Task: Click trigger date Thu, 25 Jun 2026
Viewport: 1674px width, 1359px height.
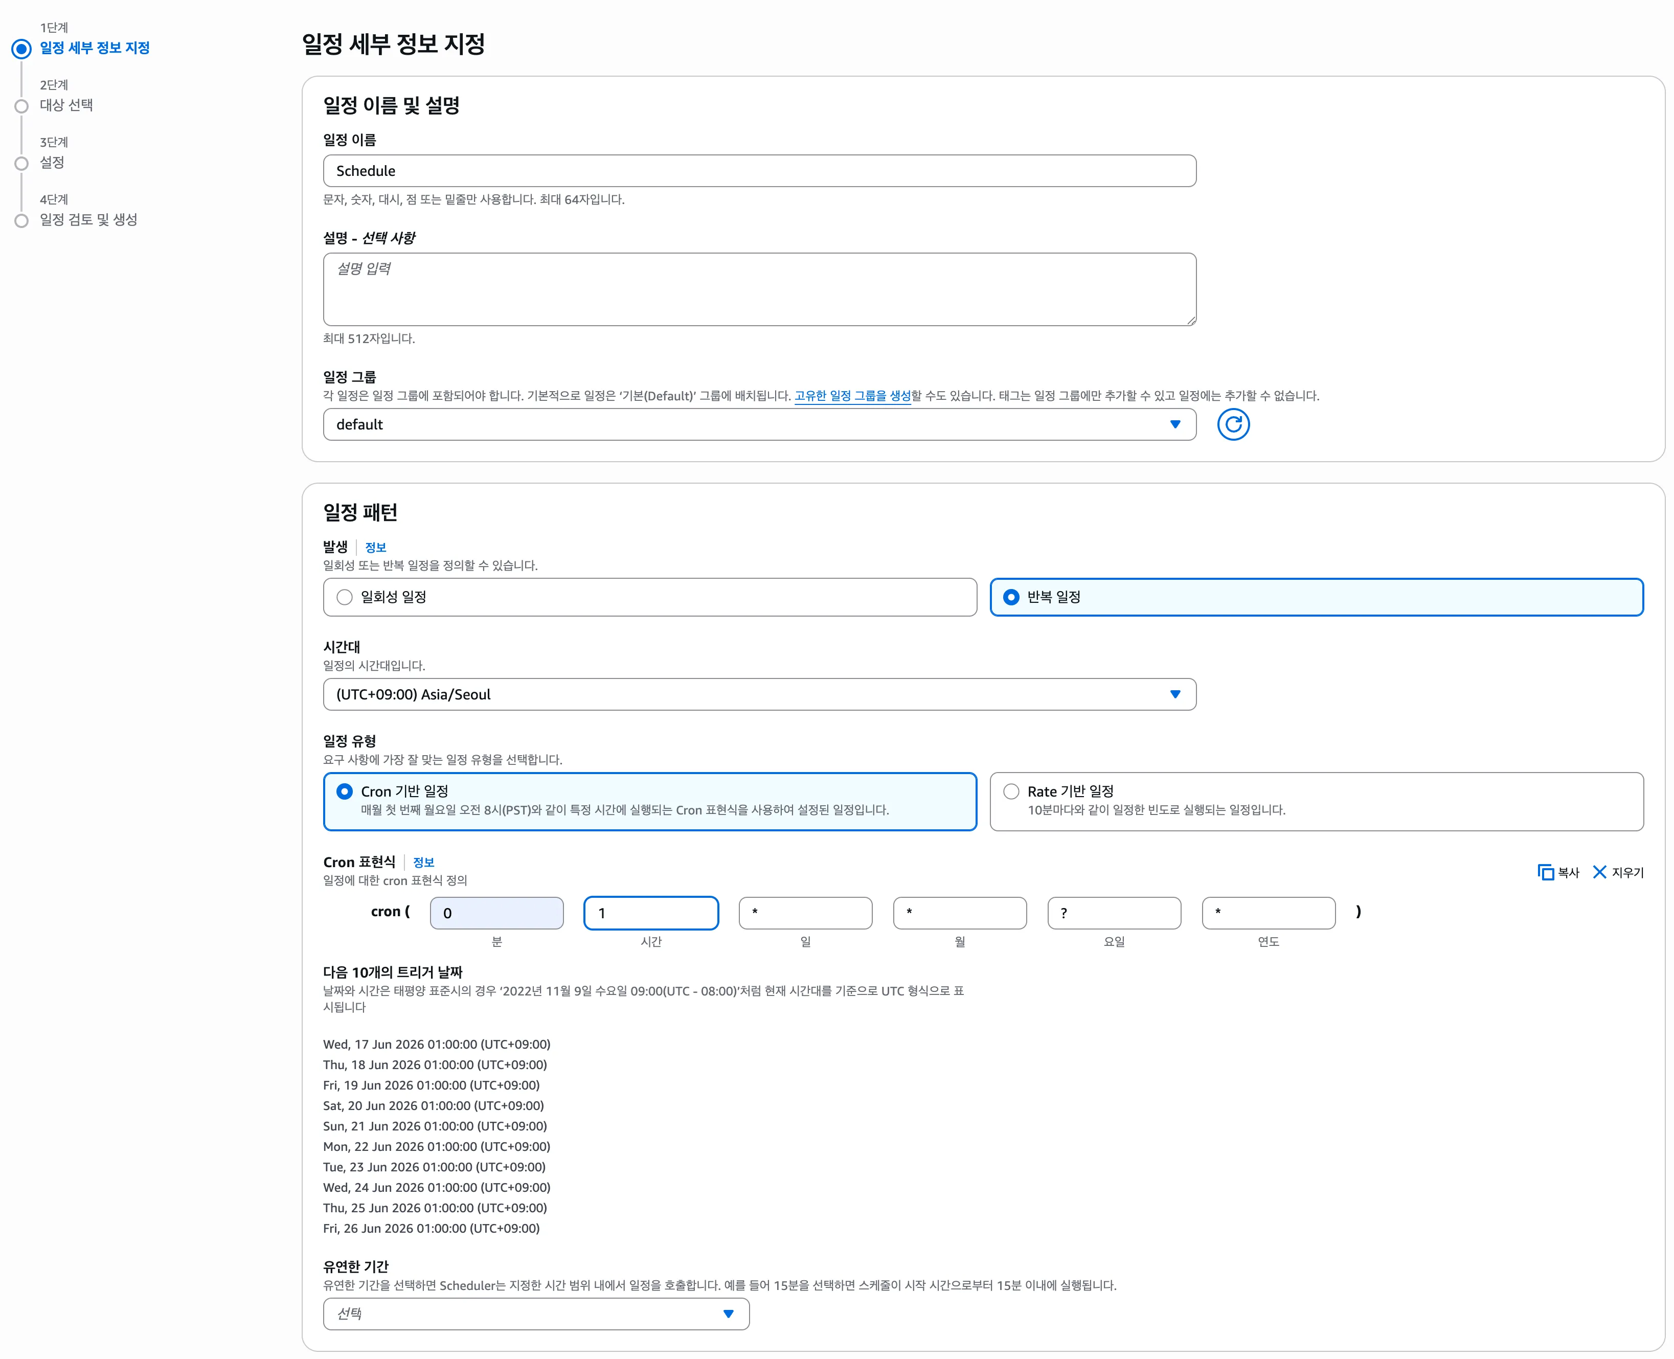Action: pos(435,1208)
